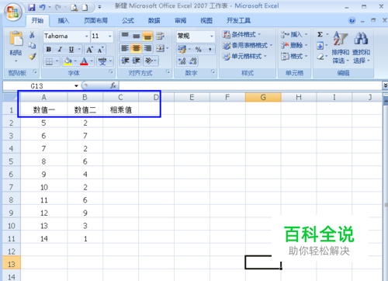388x281 pixels.
Task: Decrease indent
Action: (125, 61)
